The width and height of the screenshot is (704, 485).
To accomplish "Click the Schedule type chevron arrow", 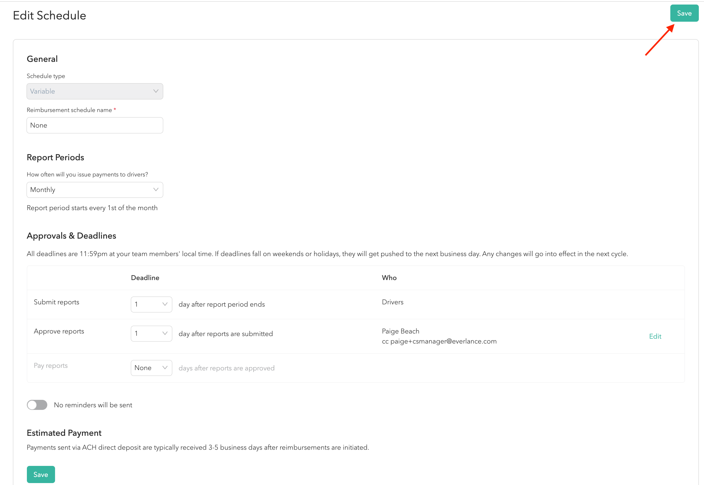I will click(x=156, y=91).
